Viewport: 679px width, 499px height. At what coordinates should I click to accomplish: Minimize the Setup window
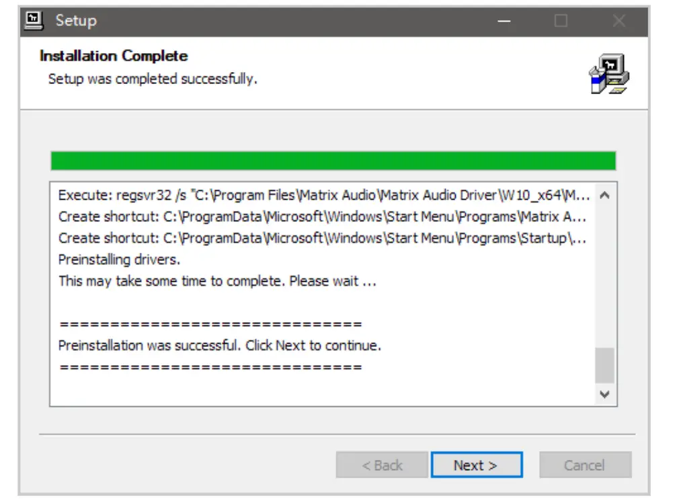click(x=504, y=21)
